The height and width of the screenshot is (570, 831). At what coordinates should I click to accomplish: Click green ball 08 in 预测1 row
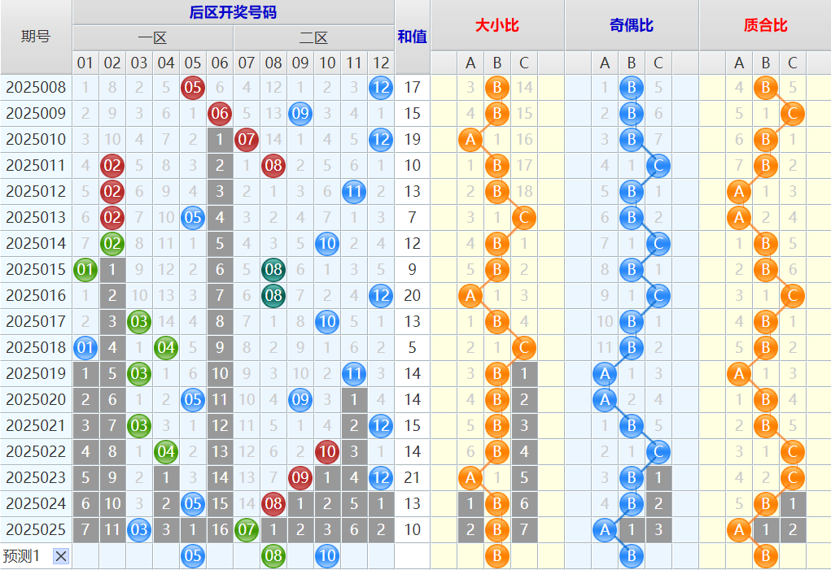[x=273, y=555]
